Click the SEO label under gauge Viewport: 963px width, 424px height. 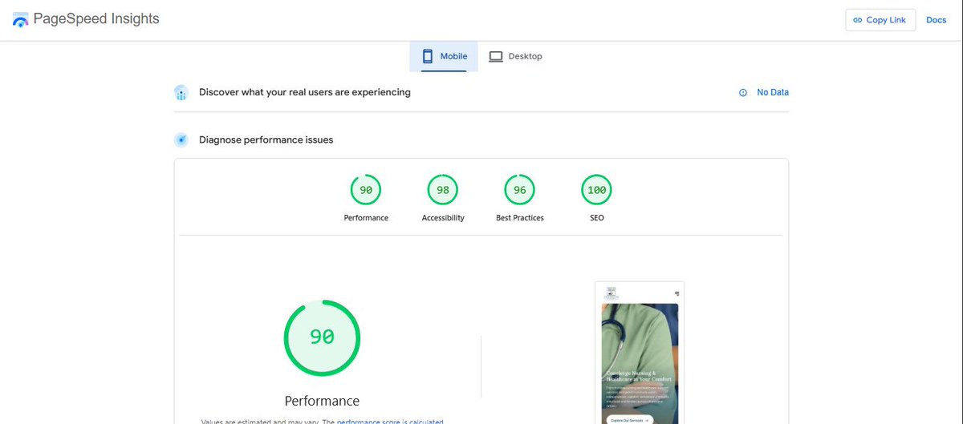click(x=596, y=218)
